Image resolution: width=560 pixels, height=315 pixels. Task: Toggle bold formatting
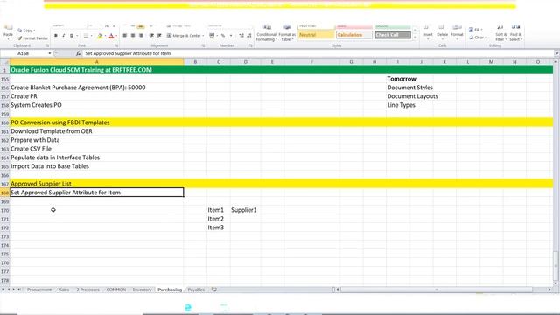click(56, 36)
